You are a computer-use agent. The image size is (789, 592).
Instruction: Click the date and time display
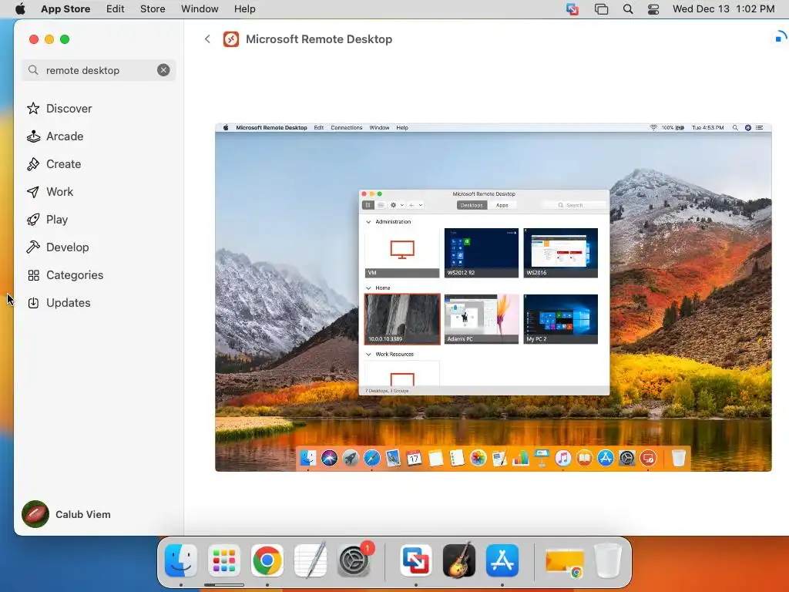pyautogui.click(x=724, y=8)
